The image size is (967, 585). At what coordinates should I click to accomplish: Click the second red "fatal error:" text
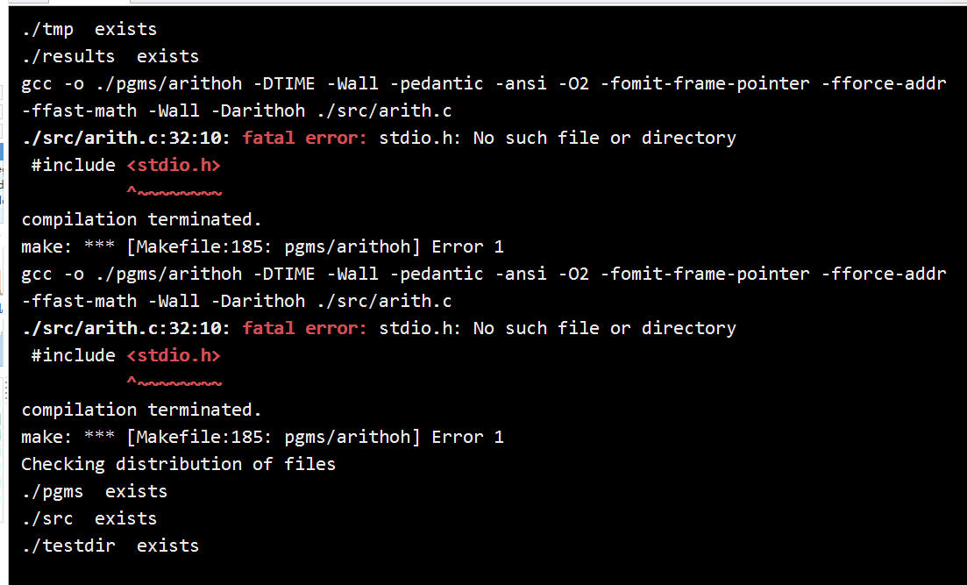305,328
